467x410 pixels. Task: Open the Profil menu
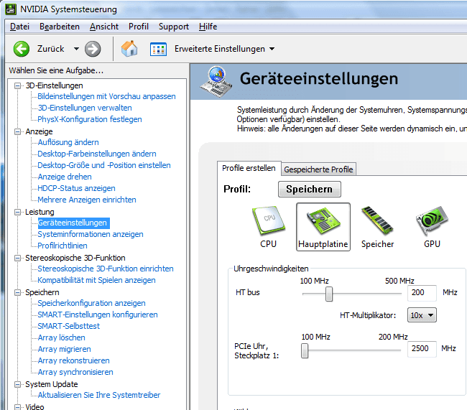(139, 27)
